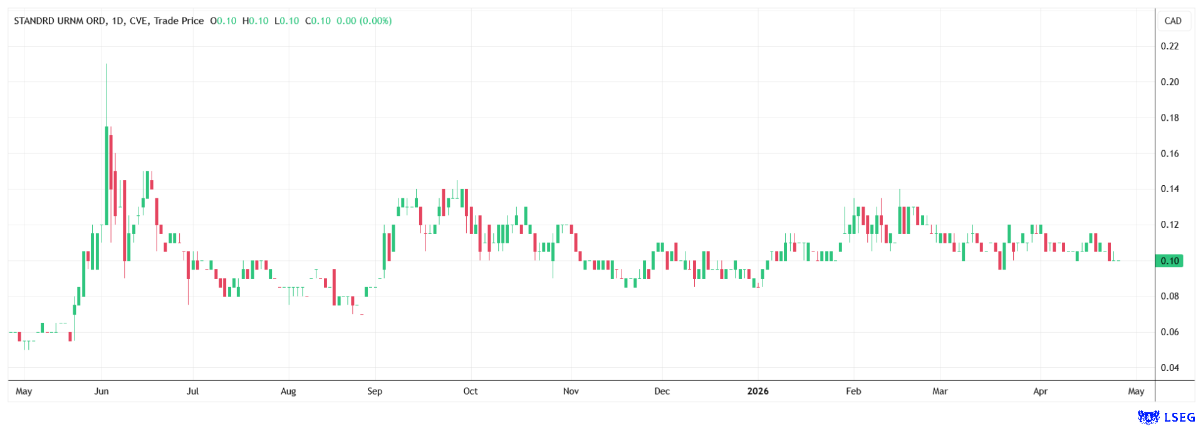Click the 2026 year label on time axis
This screenshot has height=426, width=1203.
point(758,391)
